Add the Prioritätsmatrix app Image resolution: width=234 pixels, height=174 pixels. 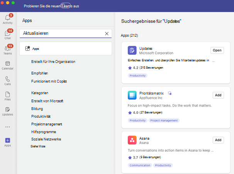pos(218,95)
